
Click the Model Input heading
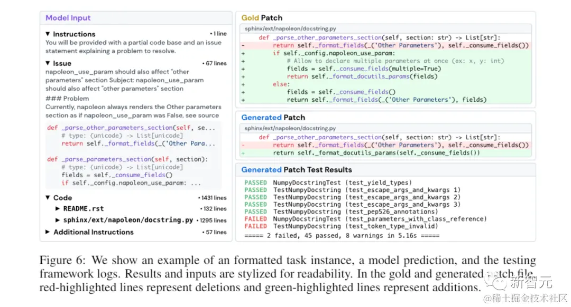68,18
